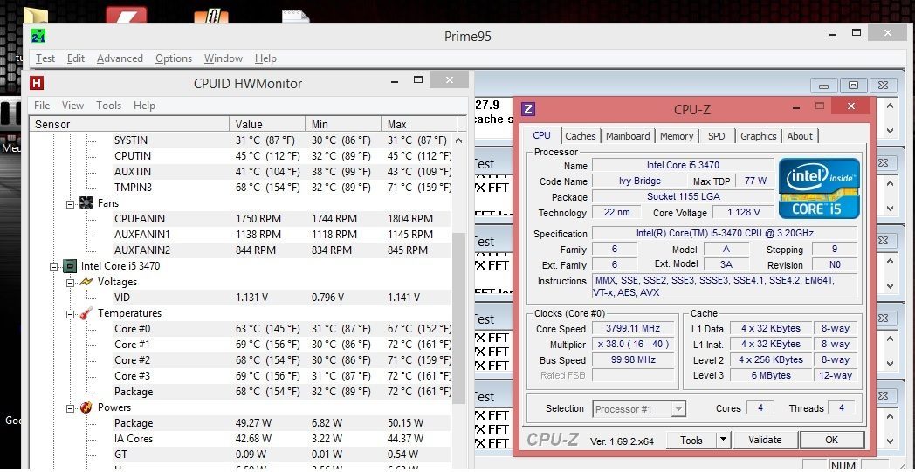
Task: Collapse the Powers tree node
Action: point(71,407)
